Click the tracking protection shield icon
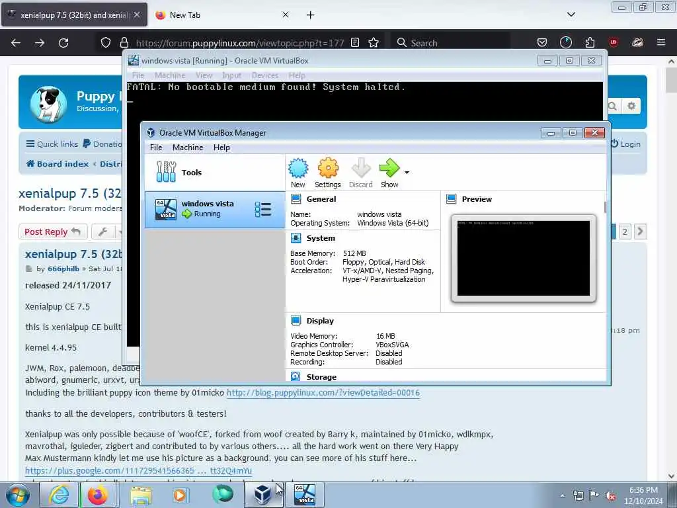The image size is (677, 508). [x=106, y=43]
